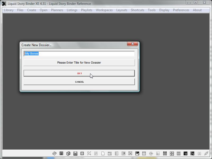This screenshot has height=159, width=212.
Task: Click the solid gray square icon
Action: [x=82, y=153]
